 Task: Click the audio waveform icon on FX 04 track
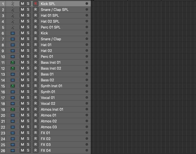[x=12, y=150]
